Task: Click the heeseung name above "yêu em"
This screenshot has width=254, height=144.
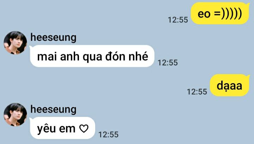Action: (x=53, y=110)
